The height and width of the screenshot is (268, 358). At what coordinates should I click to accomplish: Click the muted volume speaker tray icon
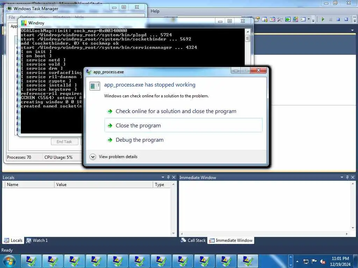[323, 262]
